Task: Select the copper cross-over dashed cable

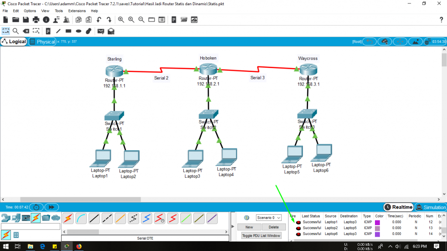Action: point(107,219)
